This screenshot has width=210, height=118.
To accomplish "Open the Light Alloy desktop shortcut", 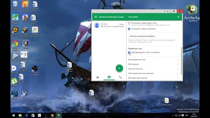I will (x=15, y=57).
